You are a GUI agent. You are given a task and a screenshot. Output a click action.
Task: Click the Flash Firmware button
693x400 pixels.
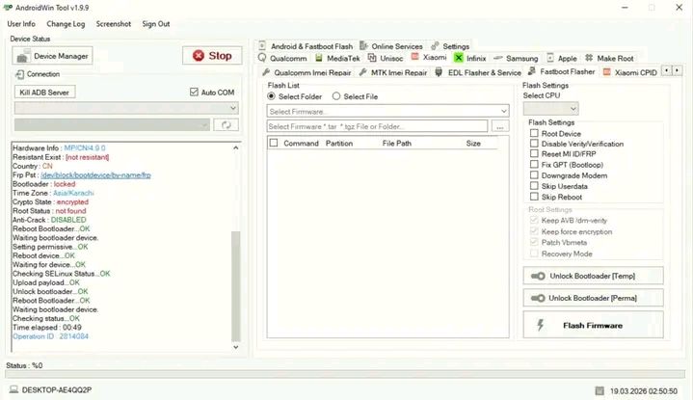click(592, 326)
